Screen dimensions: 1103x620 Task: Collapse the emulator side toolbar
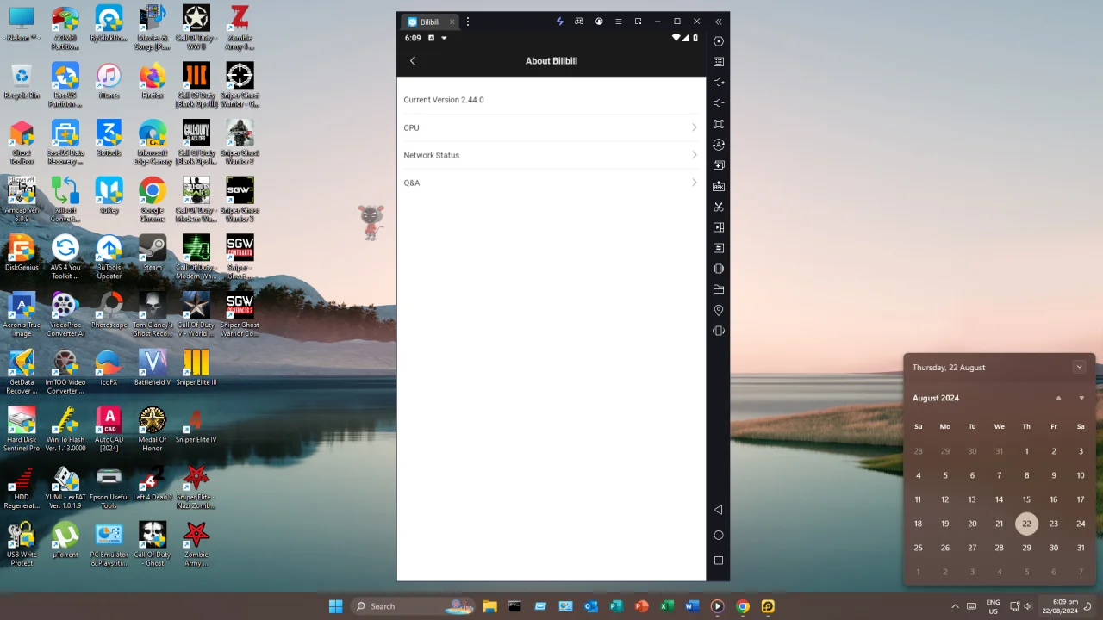(x=719, y=22)
